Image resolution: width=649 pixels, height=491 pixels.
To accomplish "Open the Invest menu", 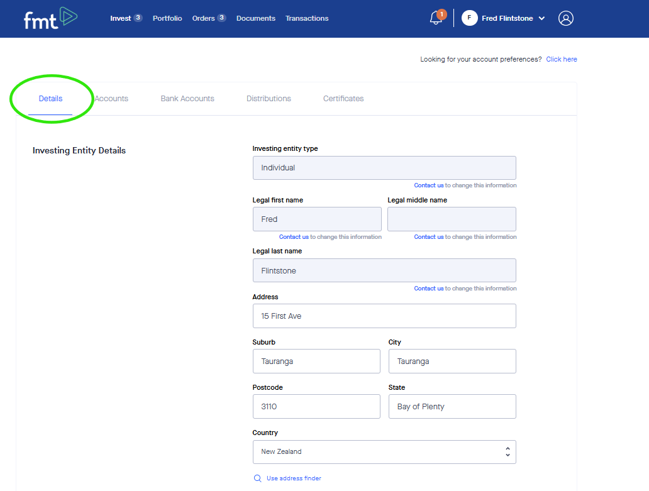I will 121,18.
